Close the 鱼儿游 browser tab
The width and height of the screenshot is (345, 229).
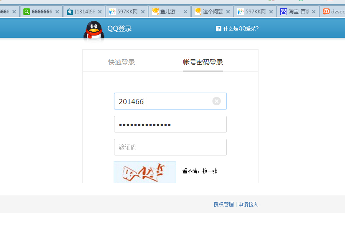point(185,12)
